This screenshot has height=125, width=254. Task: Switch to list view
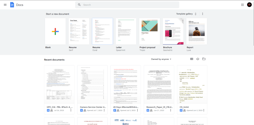(192, 59)
